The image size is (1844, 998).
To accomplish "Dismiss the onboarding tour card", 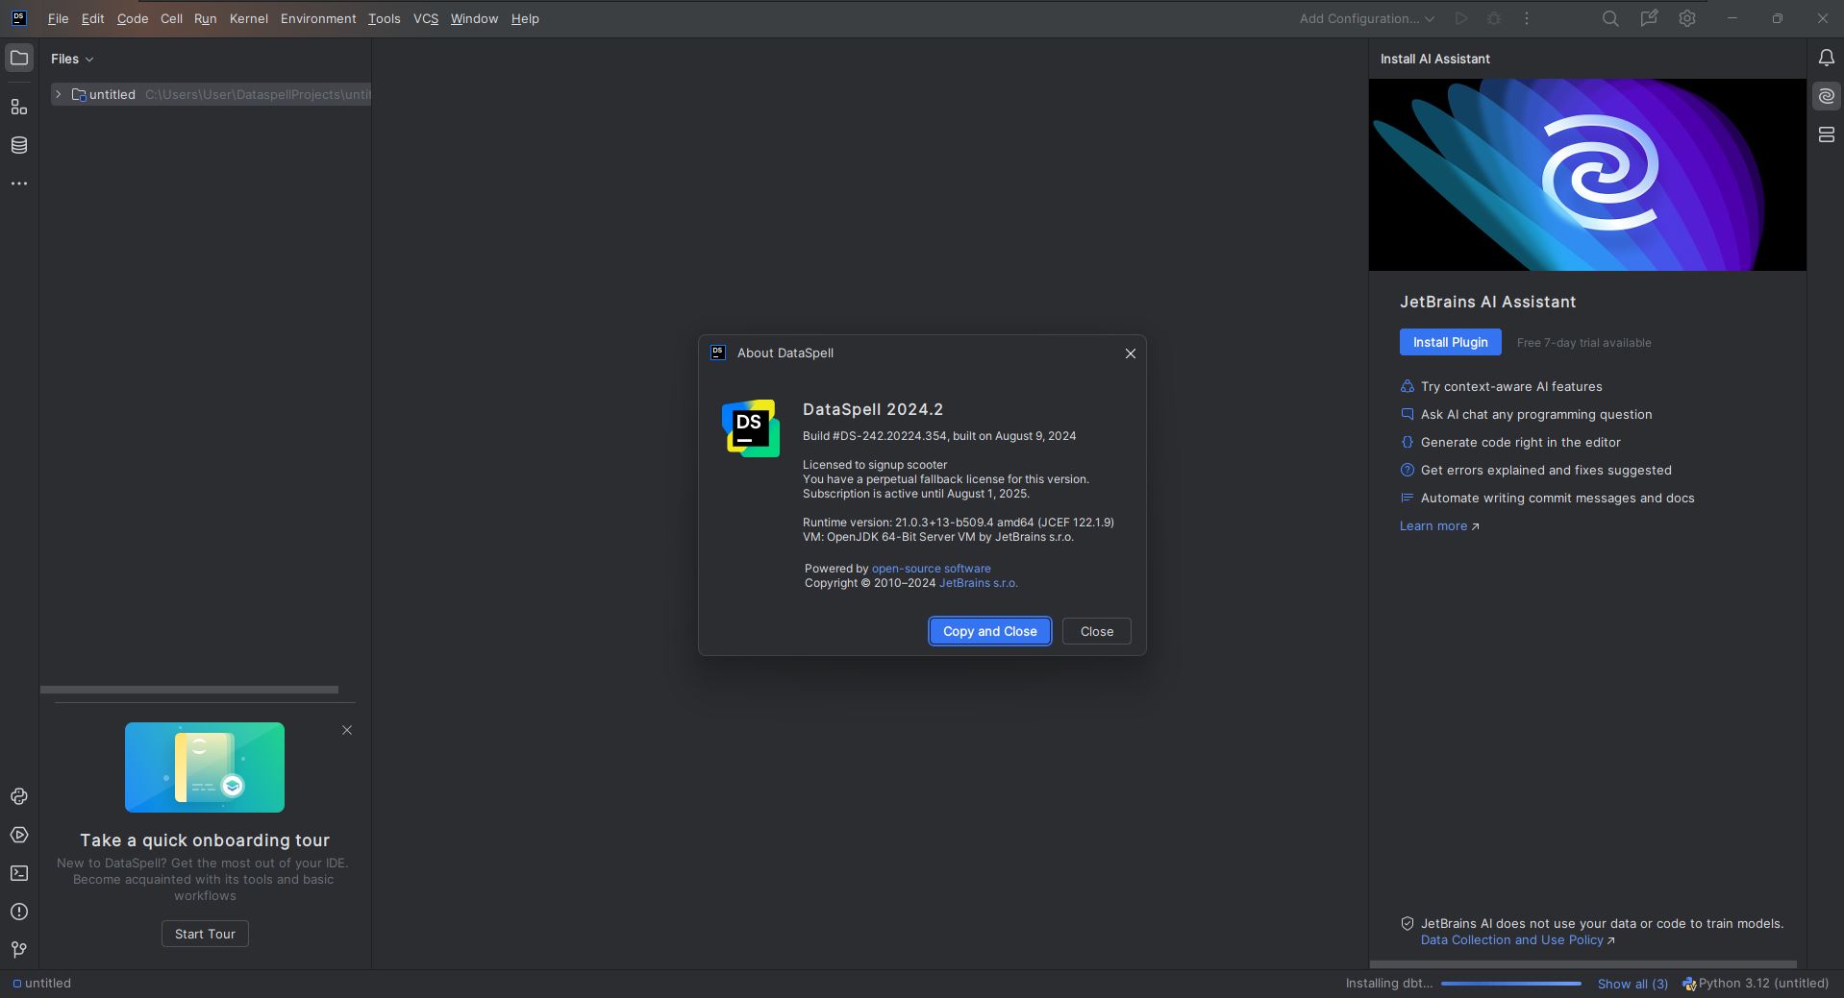I will [x=347, y=730].
